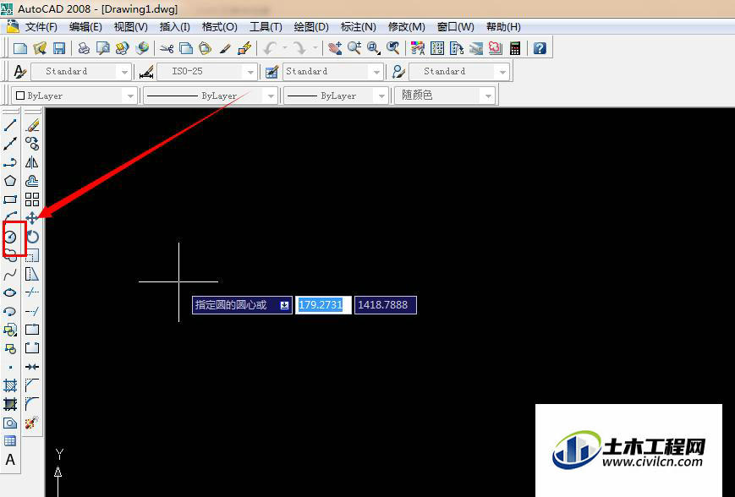Open the 帮助(H) menu
Image resolution: width=735 pixels, height=497 pixels.
tap(503, 27)
